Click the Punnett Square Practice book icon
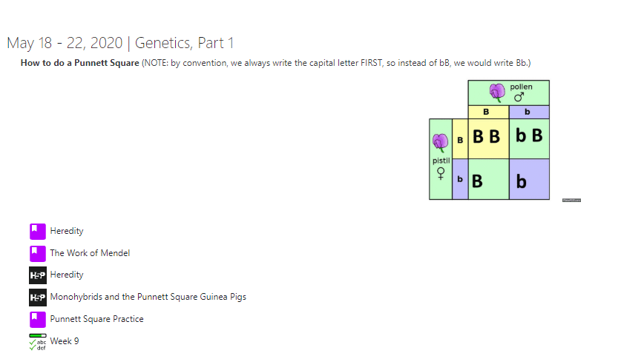This screenshot has height=356, width=621. pyautogui.click(x=38, y=319)
